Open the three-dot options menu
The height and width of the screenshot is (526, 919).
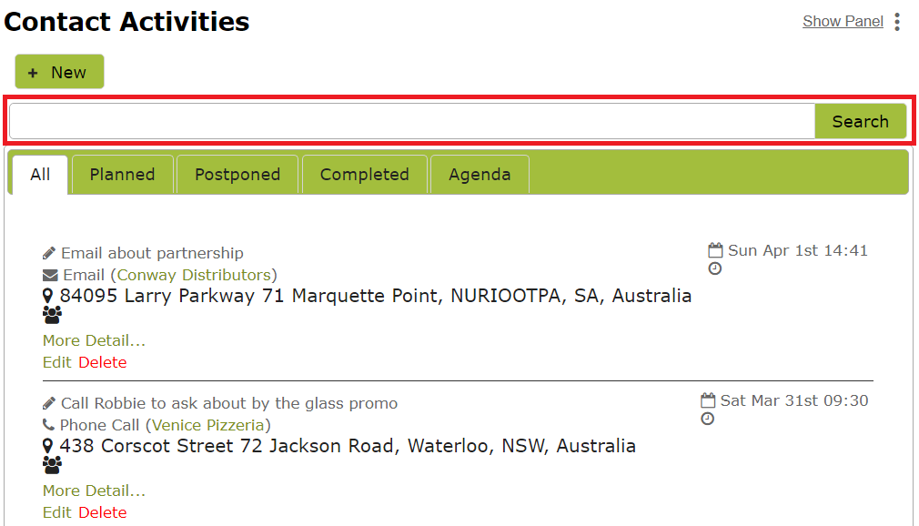897,22
